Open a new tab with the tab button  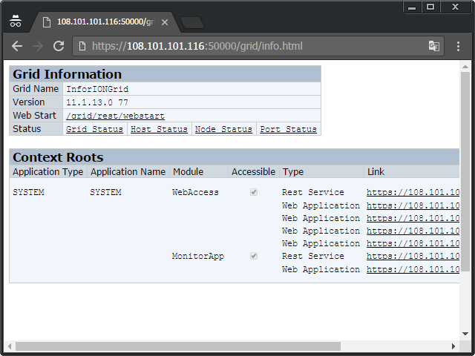tap(191, 22)
